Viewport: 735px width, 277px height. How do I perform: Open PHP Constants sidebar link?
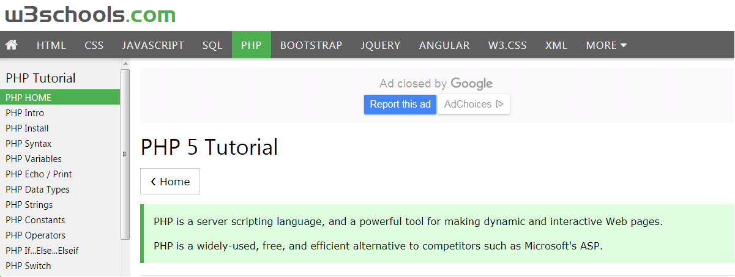click(60, 220)
